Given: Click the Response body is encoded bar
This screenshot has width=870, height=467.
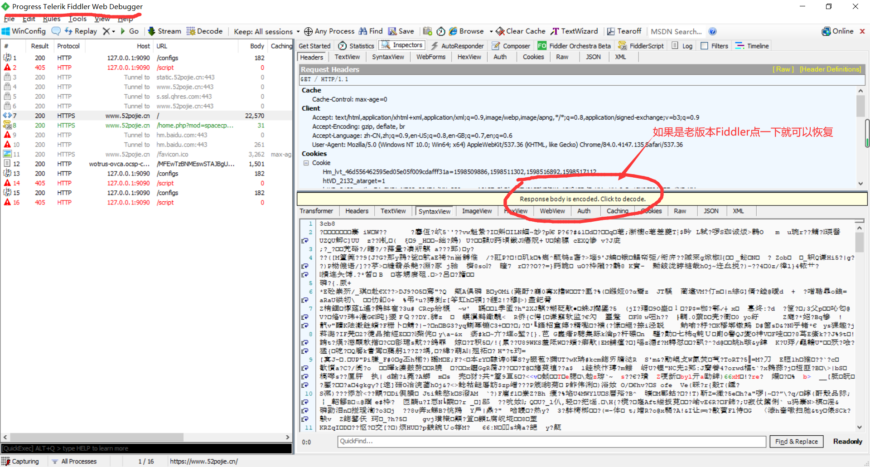Looking at the screenshot, I should [x=582, y=199].
